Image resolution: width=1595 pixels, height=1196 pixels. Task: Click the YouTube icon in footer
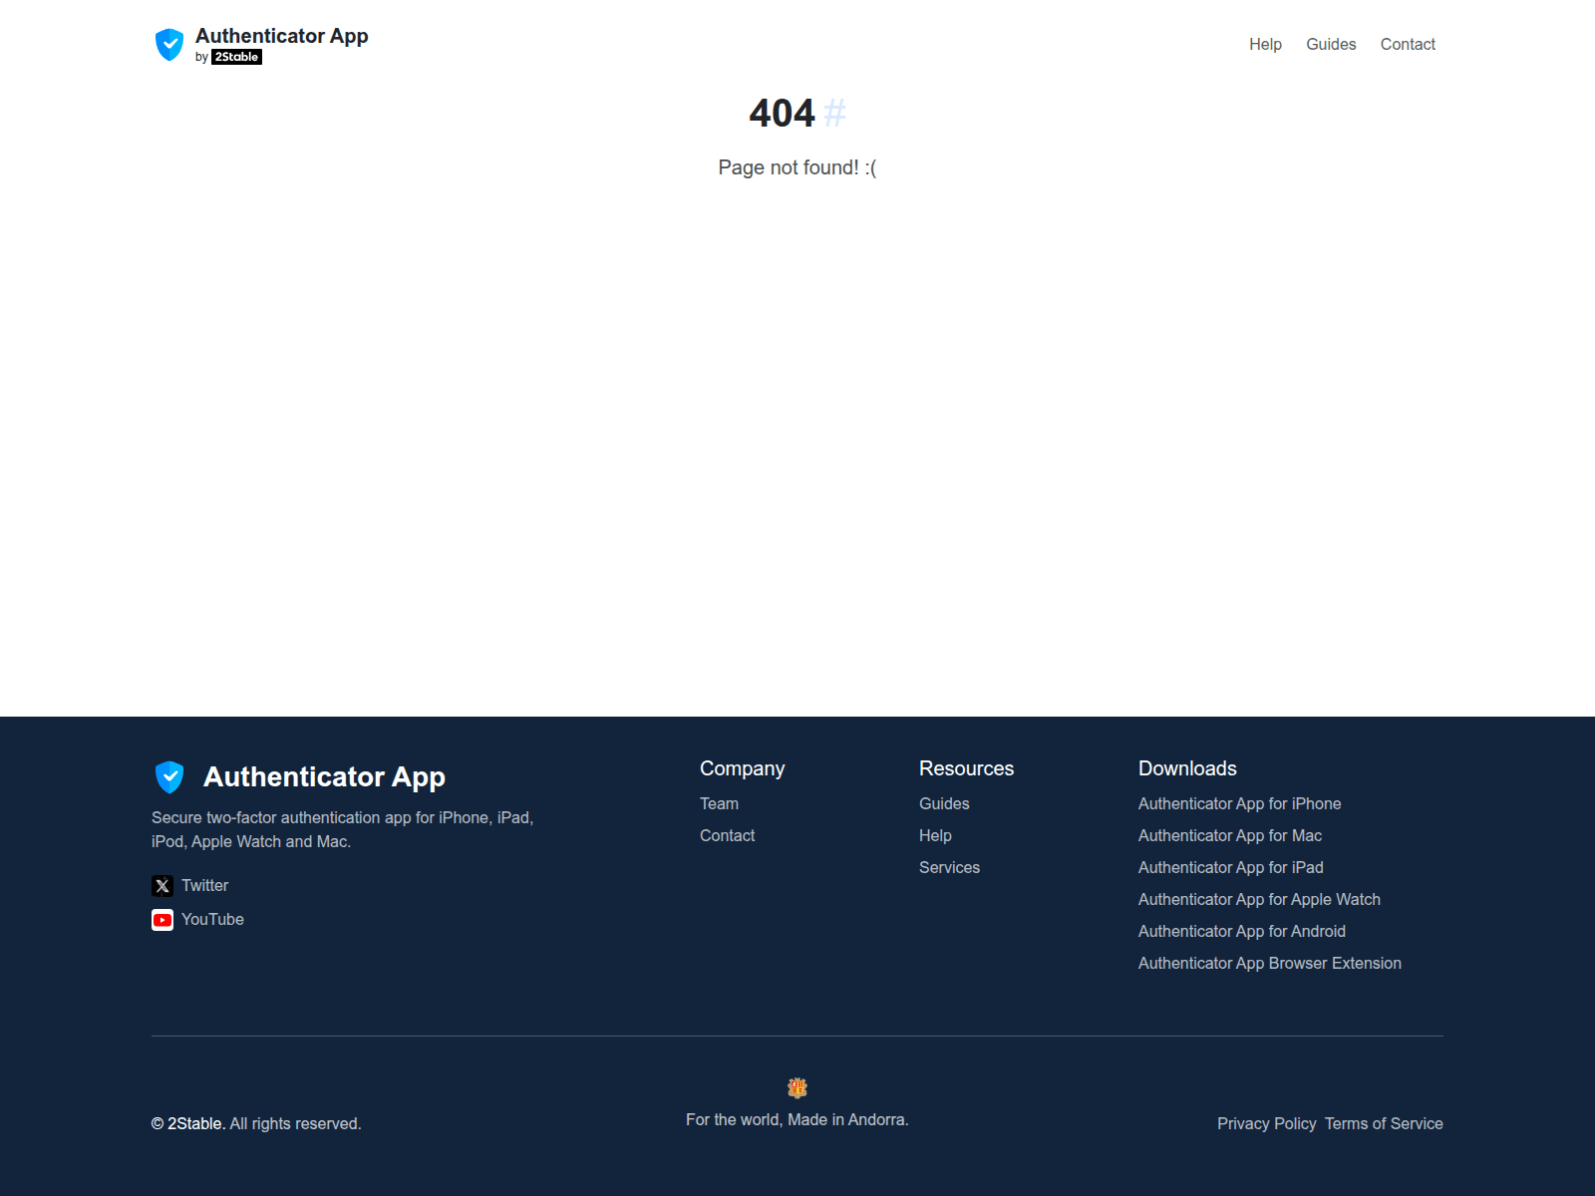coord(161,919)
